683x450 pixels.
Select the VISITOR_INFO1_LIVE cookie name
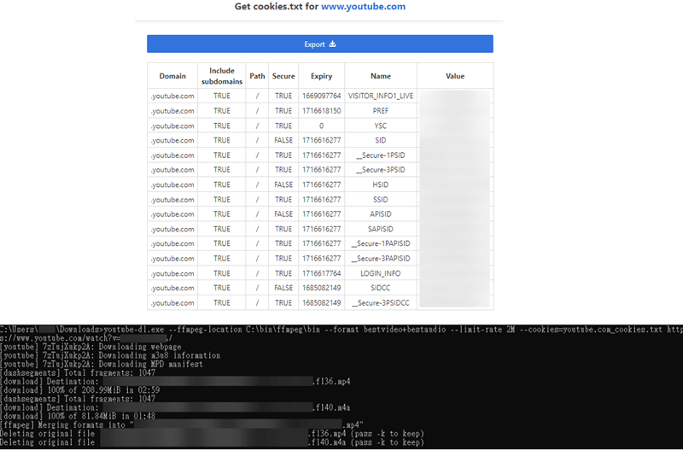381,96
